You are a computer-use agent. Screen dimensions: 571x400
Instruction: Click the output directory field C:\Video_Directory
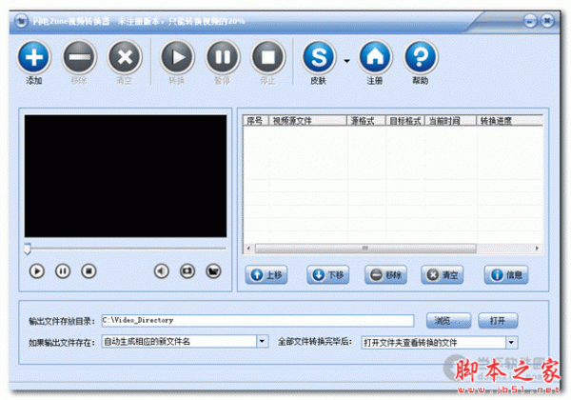(258, 321)
